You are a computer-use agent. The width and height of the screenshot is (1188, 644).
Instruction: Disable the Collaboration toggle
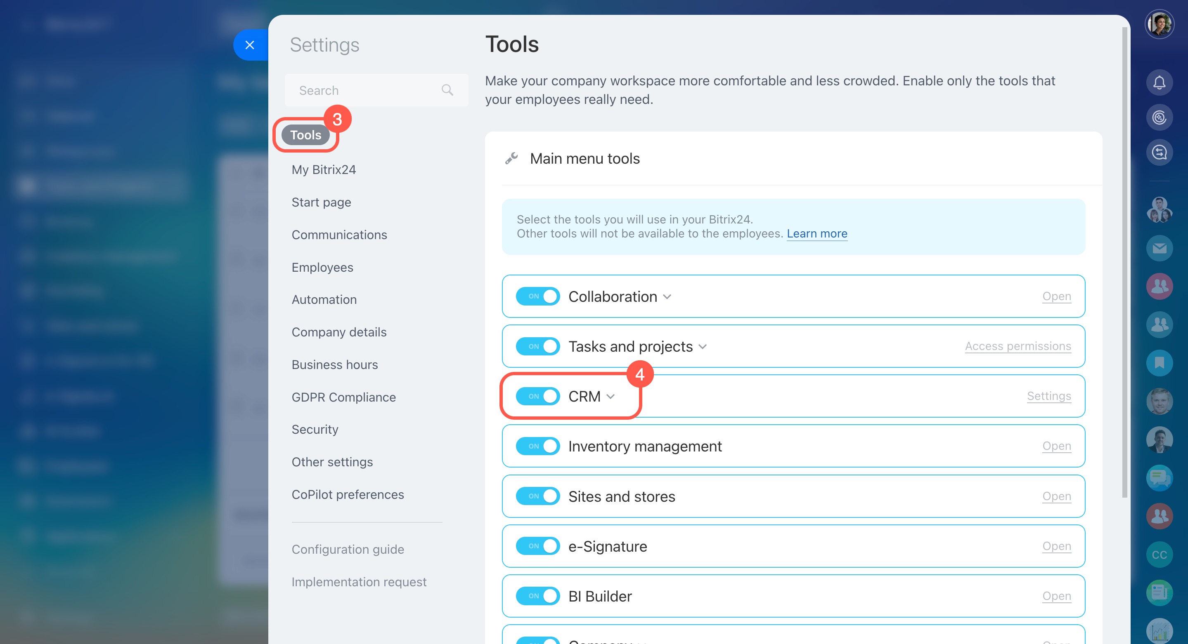pyautogui.click(x=538, y=296)
